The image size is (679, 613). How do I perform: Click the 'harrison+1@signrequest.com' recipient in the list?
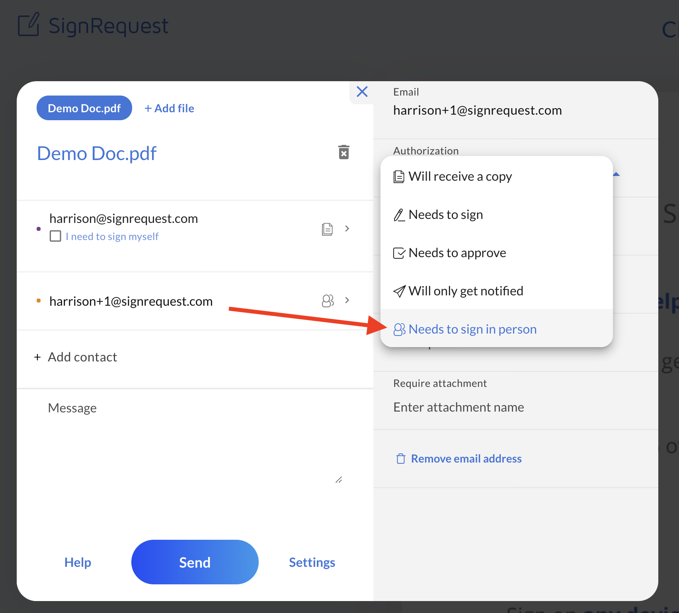[x=131, y=301]
